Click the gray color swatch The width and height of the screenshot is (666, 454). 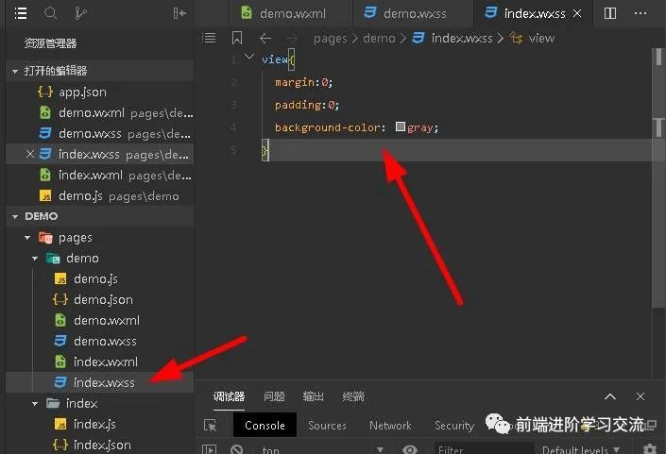(x=401, y=127)
